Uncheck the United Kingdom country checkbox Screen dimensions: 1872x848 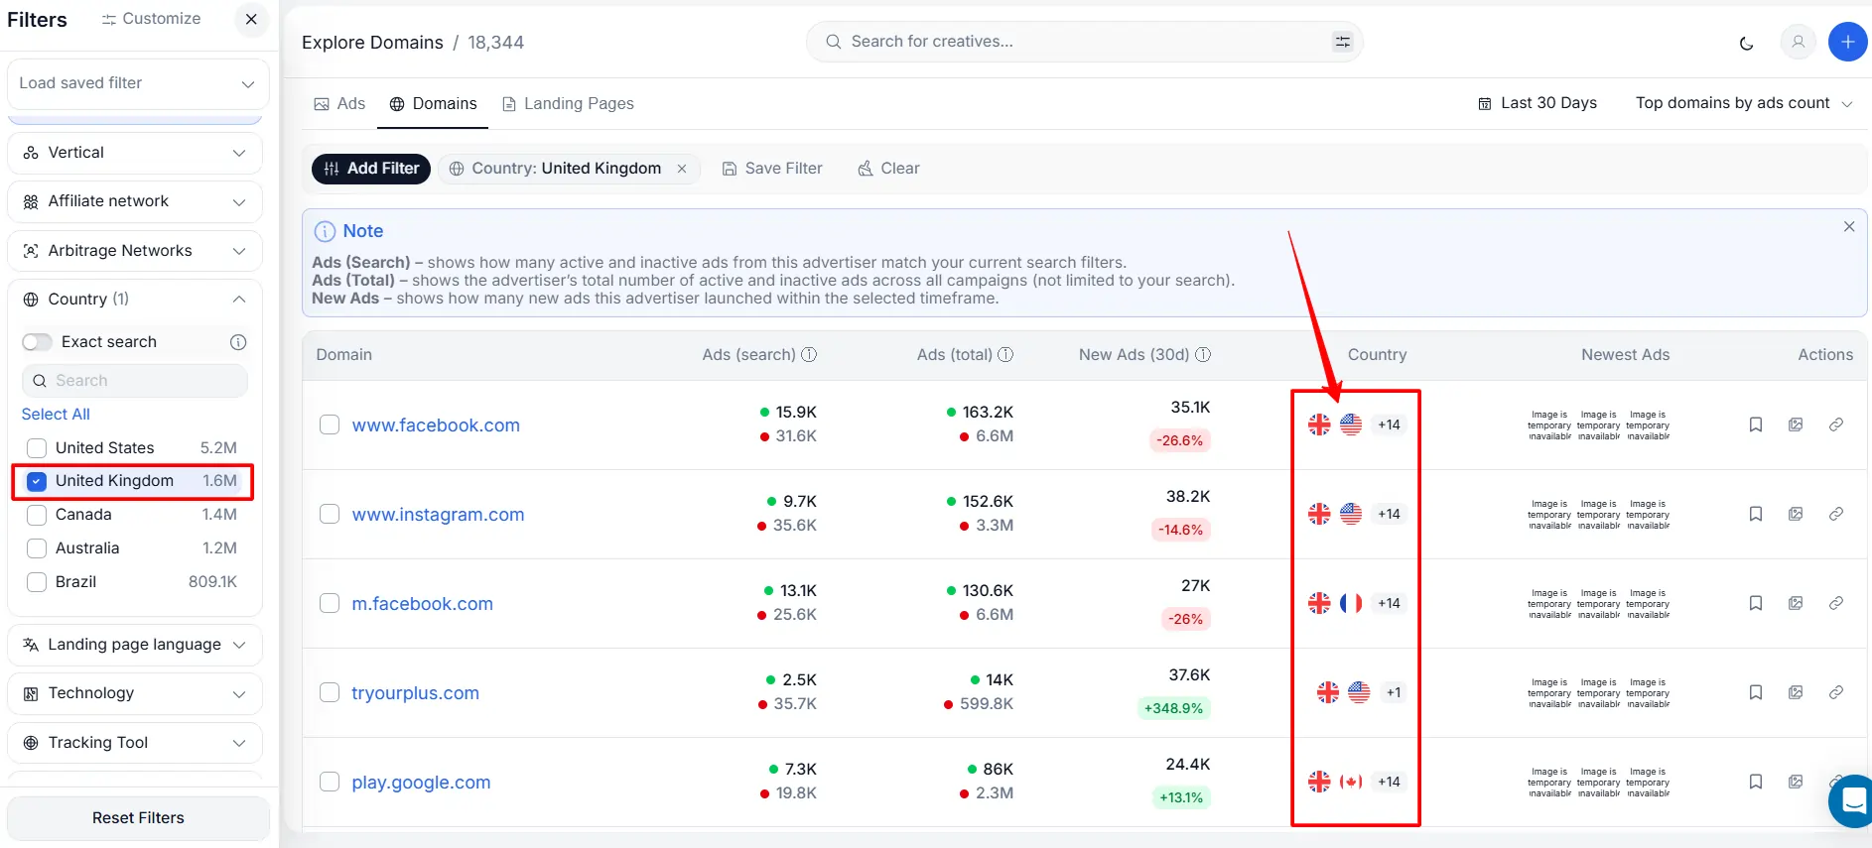coord(37,481)
